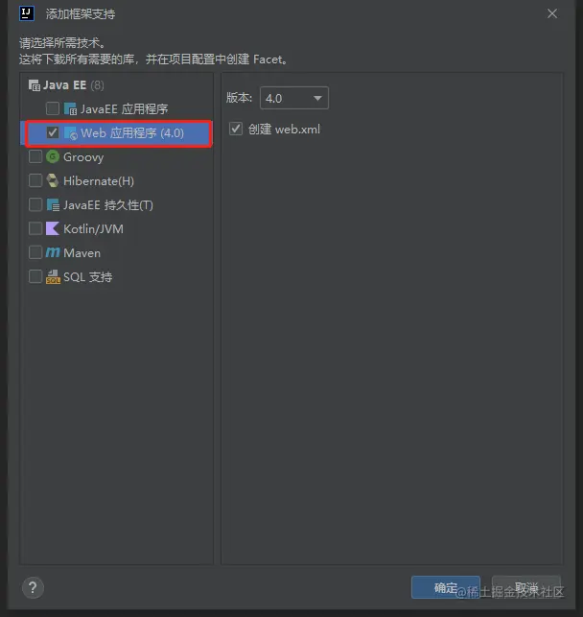Viewport: 583px width, 617px height.
Task: Click the IntelliJ IDEA logo icon
Action: tap(27, 13)
